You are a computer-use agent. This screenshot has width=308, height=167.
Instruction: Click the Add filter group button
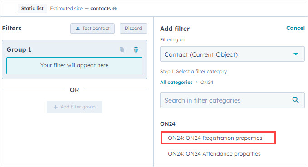pos(74,107)
